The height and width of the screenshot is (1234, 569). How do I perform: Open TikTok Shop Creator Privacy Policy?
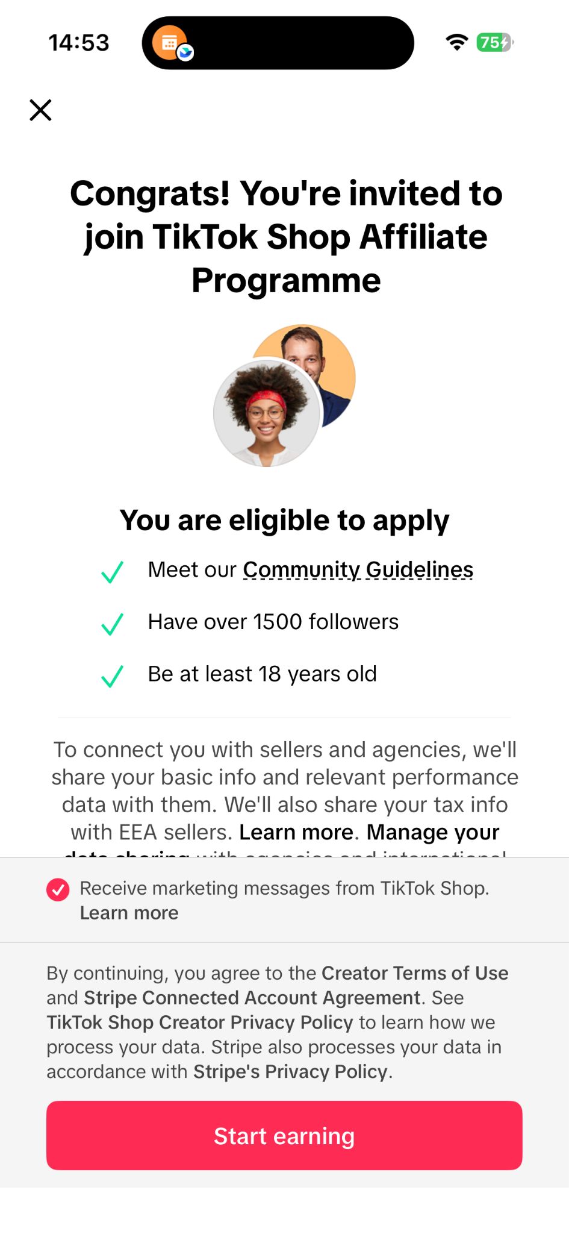click(x=200, y=1023)
